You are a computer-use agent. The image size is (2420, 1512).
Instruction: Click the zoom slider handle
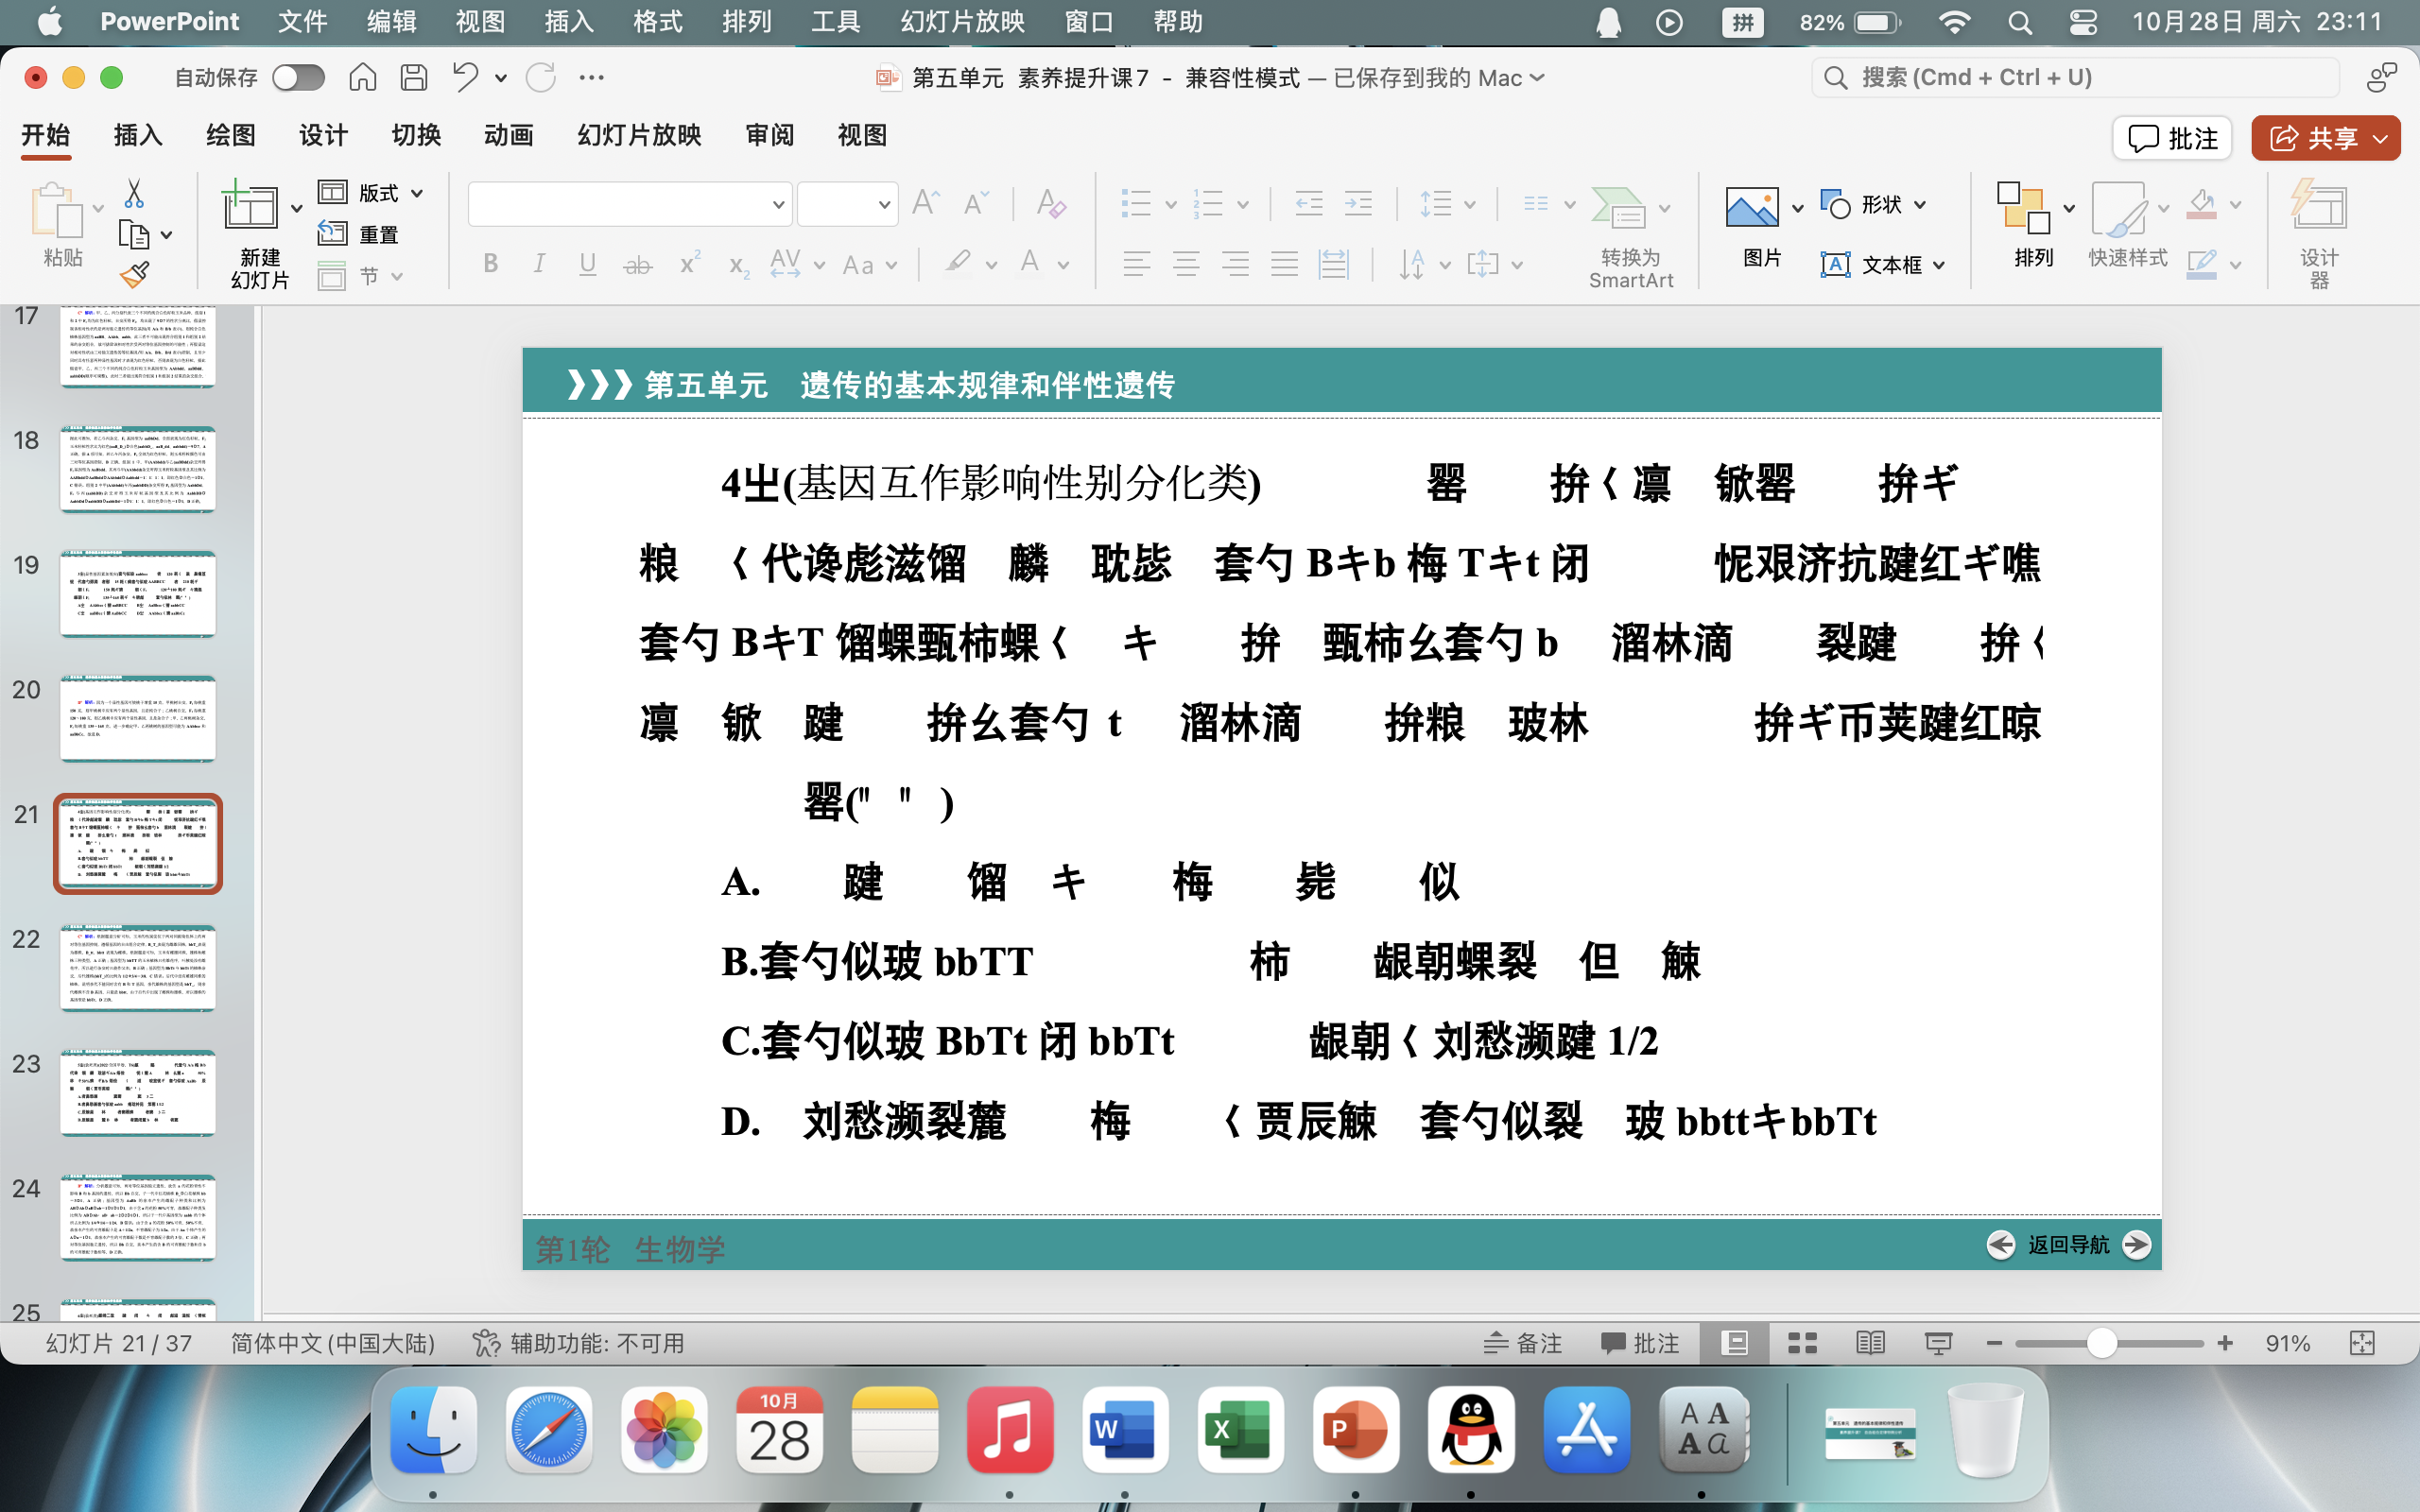click(2101, 1343)
